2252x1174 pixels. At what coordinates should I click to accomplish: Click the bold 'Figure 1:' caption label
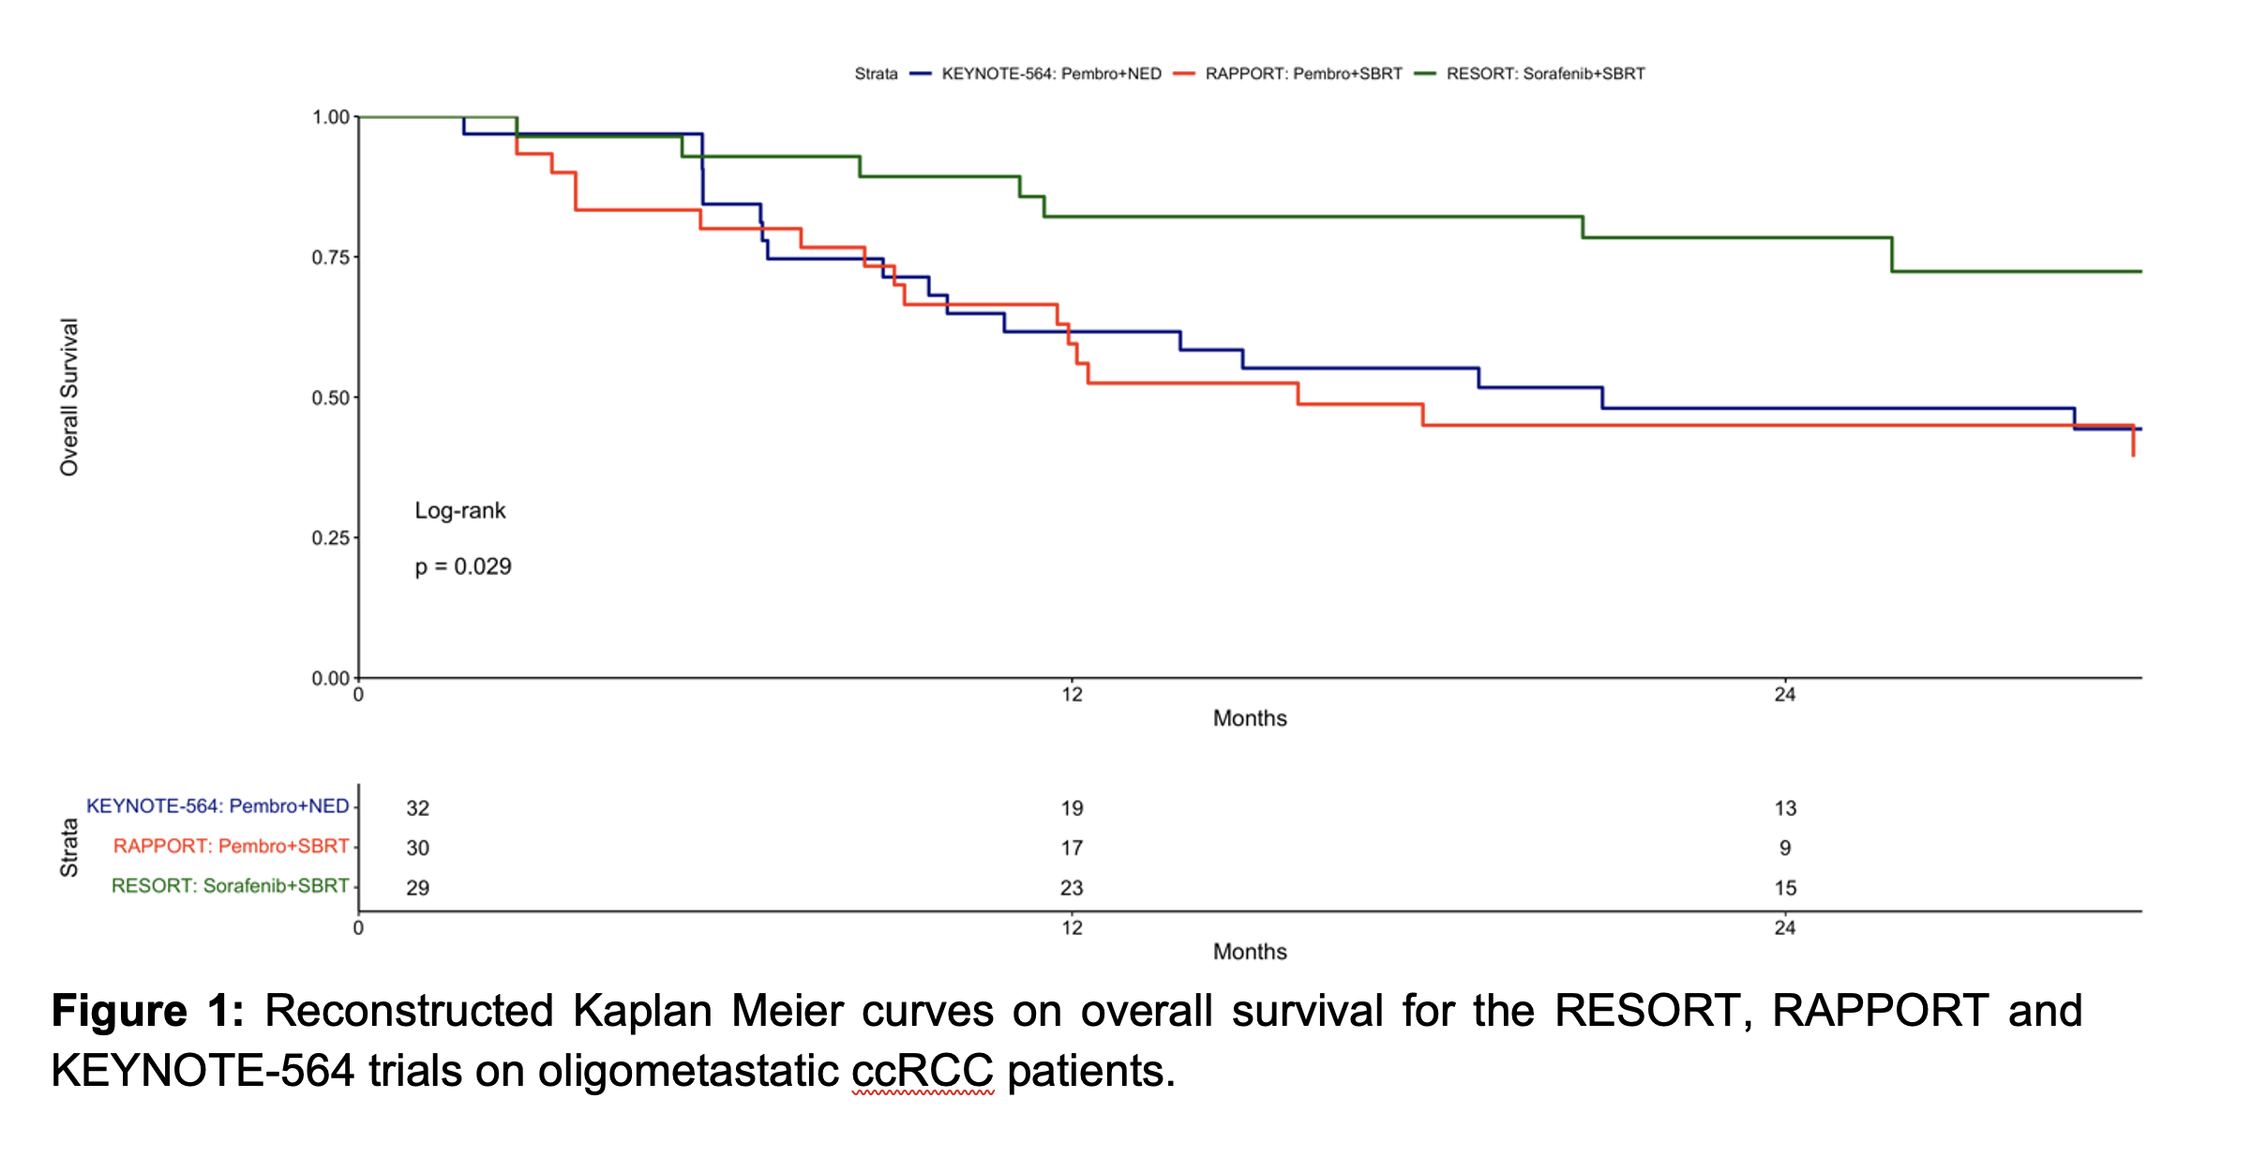point(147,1012)
